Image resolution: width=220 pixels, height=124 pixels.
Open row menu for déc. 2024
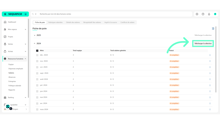pos(210,55)
